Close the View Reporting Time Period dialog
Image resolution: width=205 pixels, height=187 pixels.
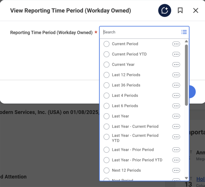pyautogui.click(x=196, y=11)
